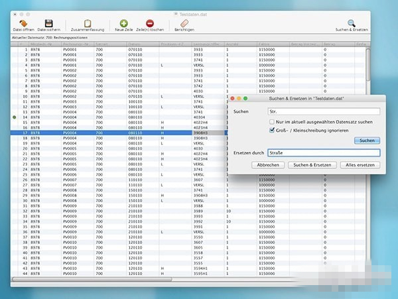Uncheck Groß- / Kleinschreibung ignorieren
Image resolution: width=398 pixels, height=299 pixels.
(273, 131)
